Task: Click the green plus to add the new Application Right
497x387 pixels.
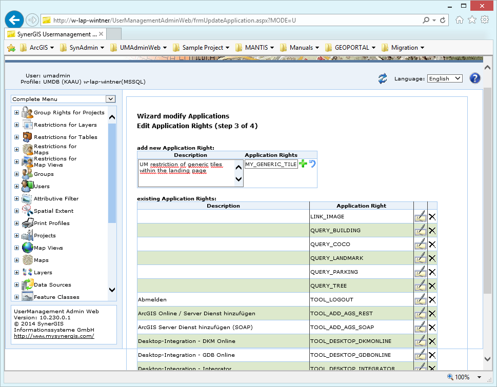Action: point(304,164)
